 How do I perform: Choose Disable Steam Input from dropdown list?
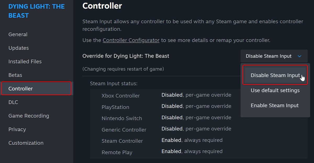tap(275, 75)
